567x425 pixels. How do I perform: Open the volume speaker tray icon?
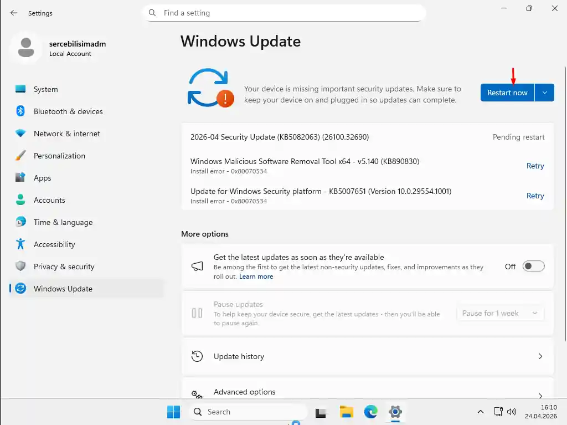(511, 412)
